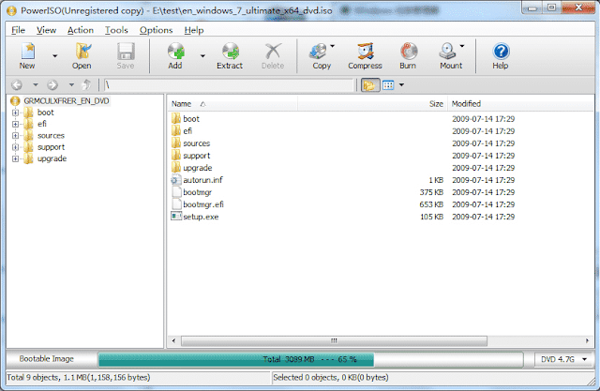
Task: Open the DVD 4.7G media type dropdown
Action: click(563, 359)
